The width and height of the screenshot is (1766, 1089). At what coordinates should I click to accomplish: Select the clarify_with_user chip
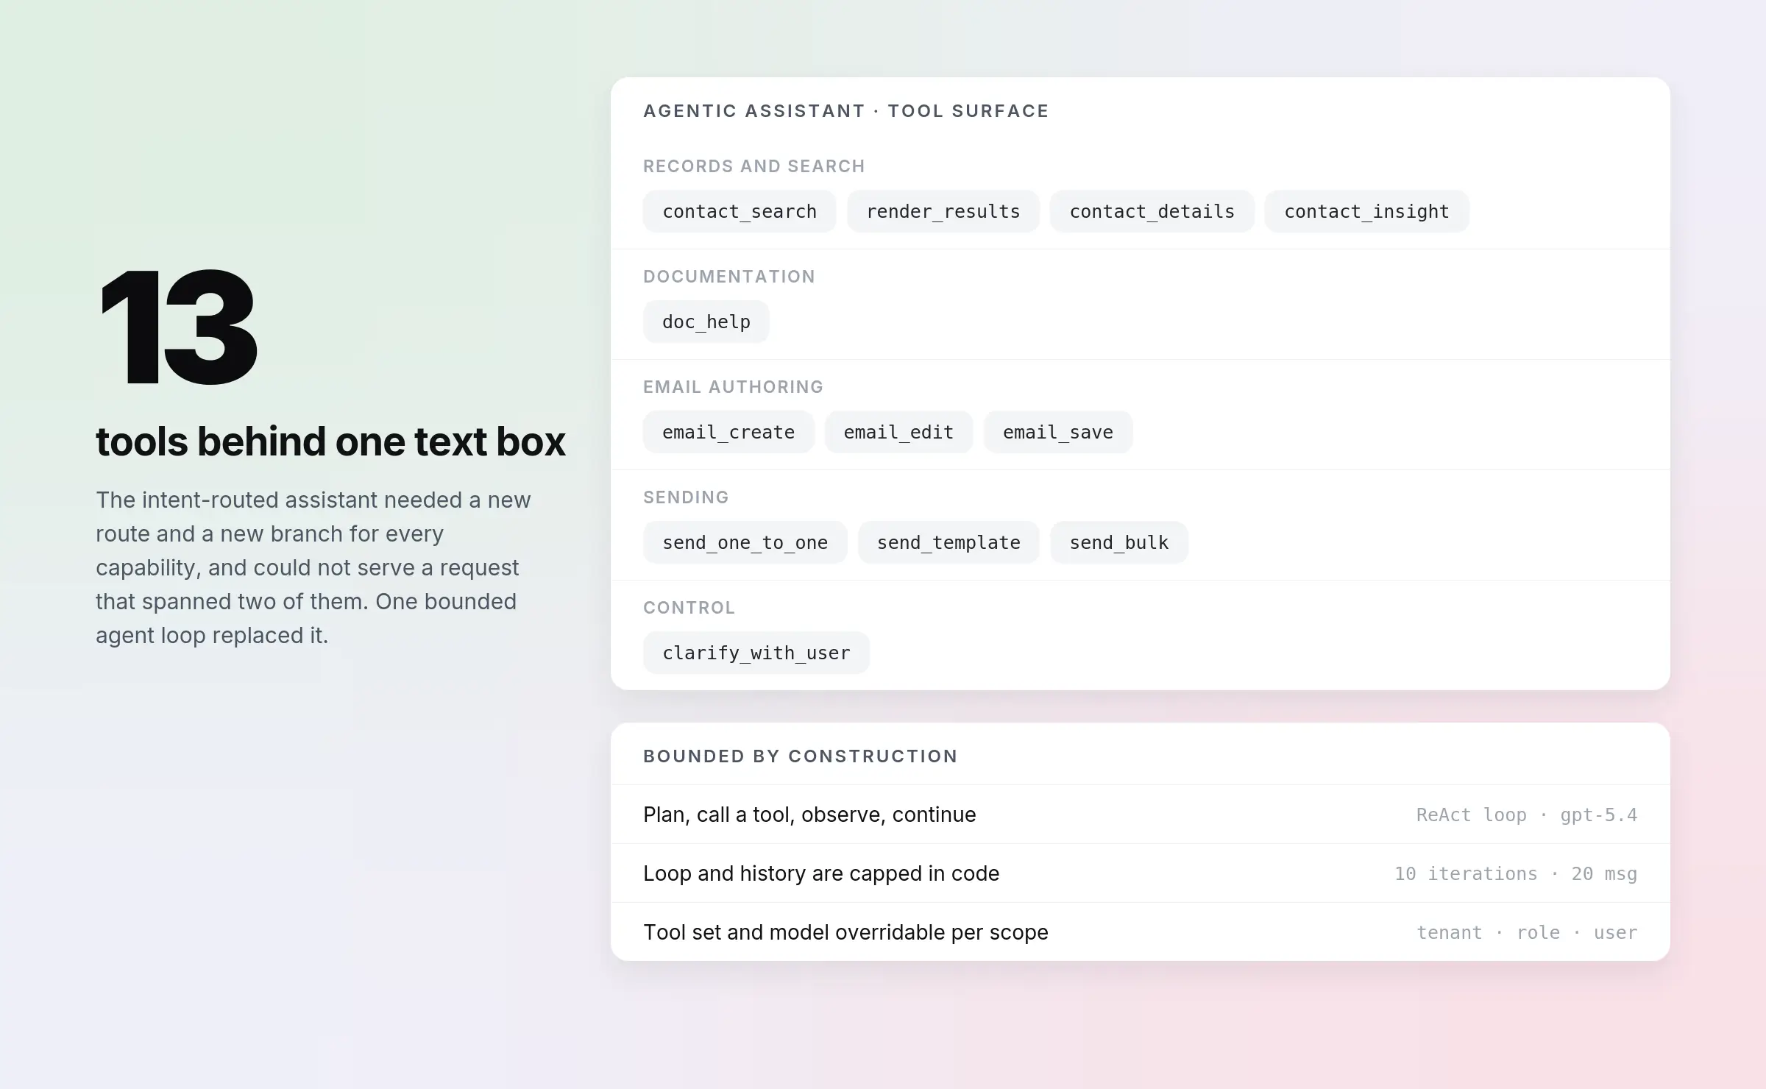756,653
